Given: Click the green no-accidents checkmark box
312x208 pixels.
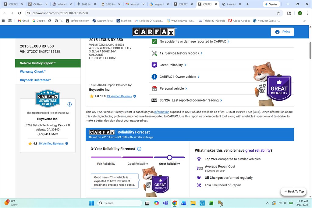Looking at the screenshot, I should coord(154,41).
